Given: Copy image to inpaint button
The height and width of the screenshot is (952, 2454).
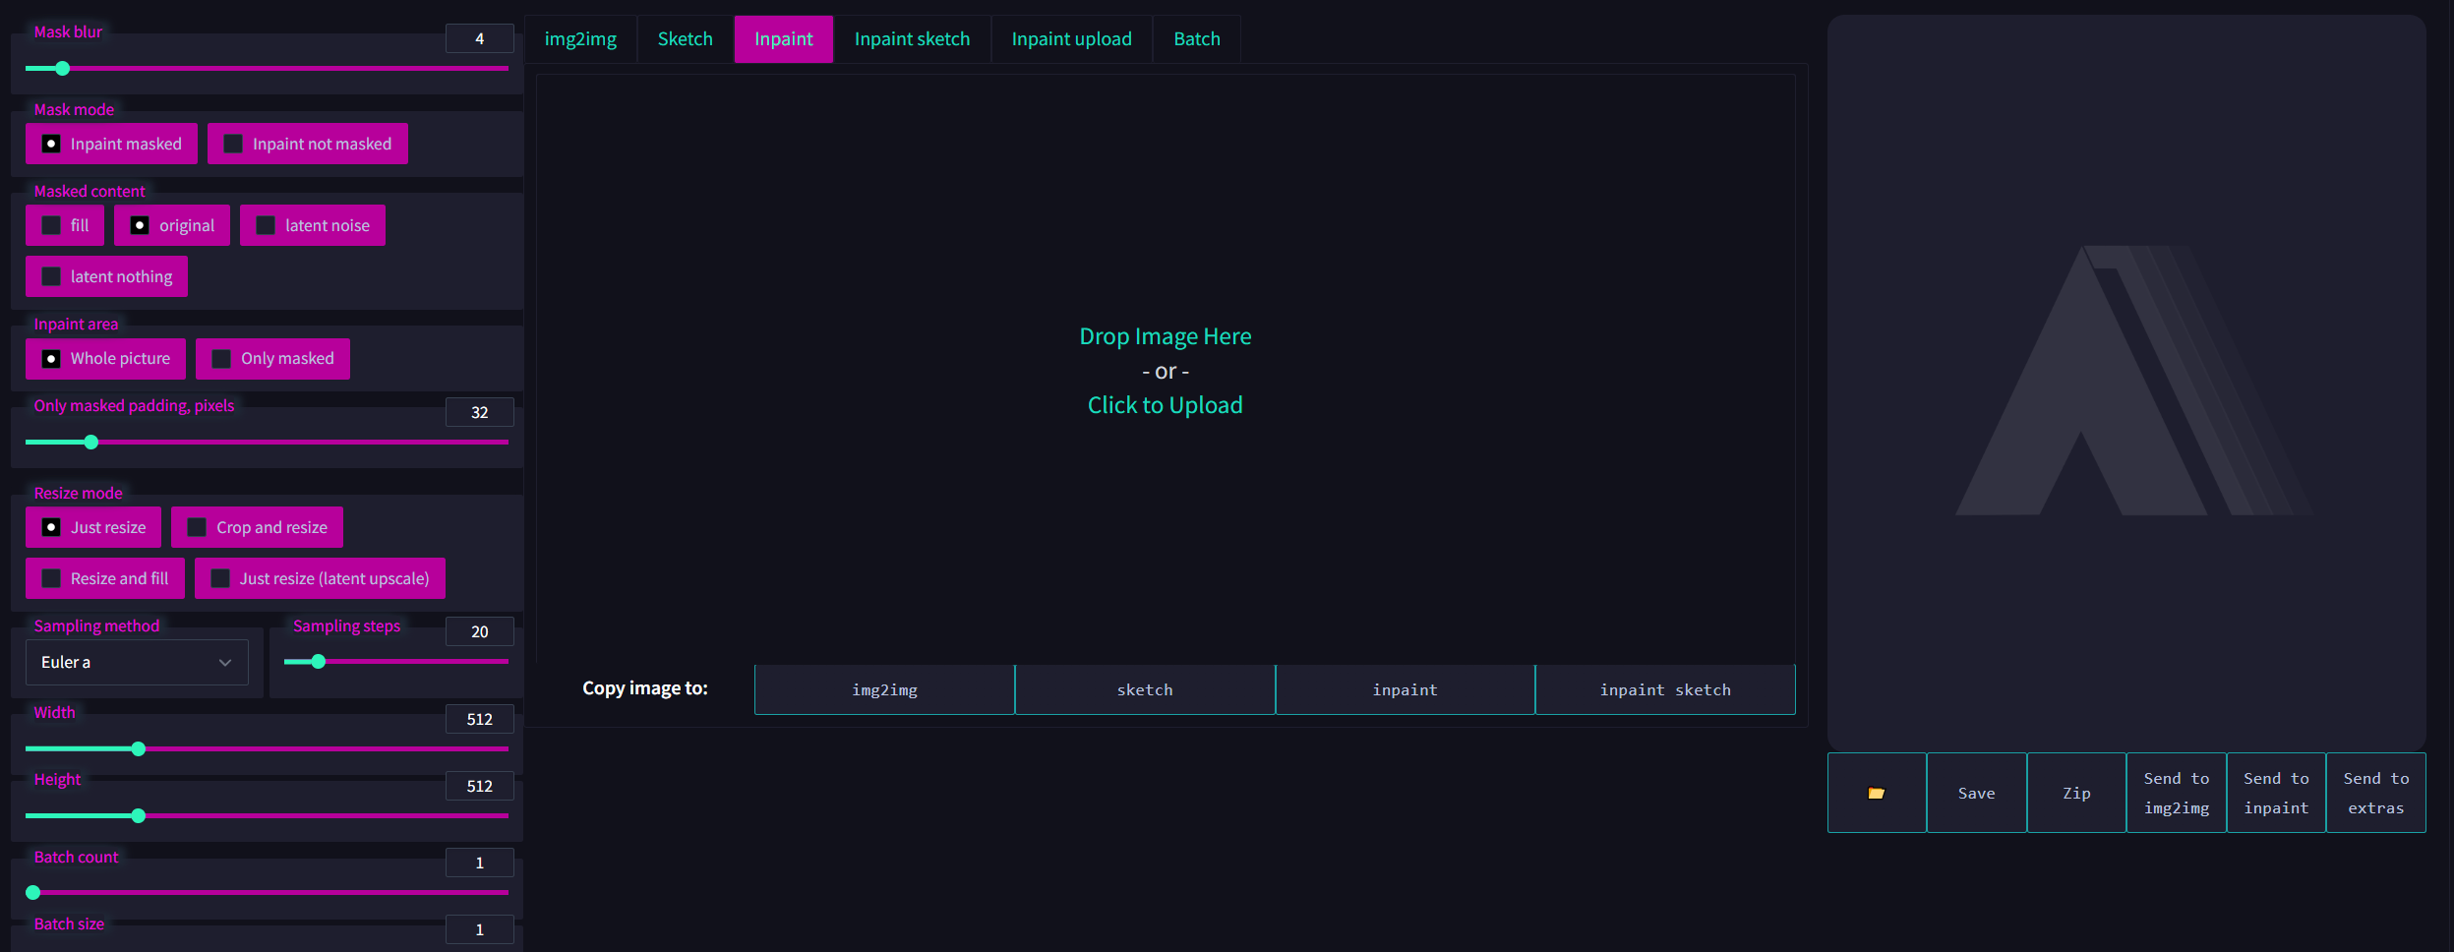Looking at the screenshot, I should tap(1406, 689).
